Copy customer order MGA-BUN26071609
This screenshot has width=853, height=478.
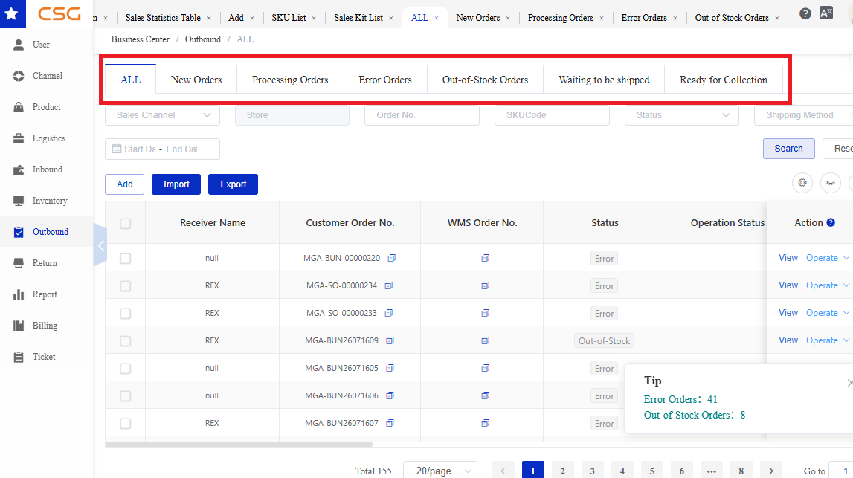[x=390, y=340]
